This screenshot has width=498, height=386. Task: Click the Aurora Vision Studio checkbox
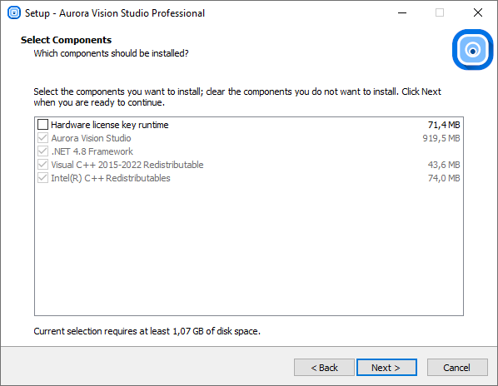(x=42, y=138)
